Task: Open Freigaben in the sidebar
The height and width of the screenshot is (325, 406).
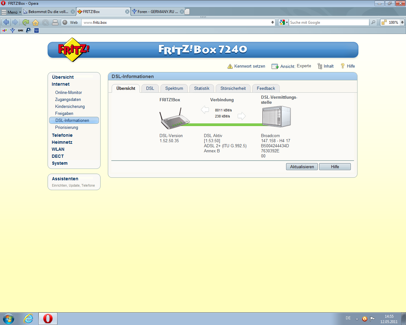Action: [64, 113]
